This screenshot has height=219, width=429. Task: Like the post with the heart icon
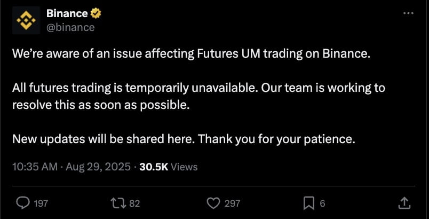pos(213,204)
